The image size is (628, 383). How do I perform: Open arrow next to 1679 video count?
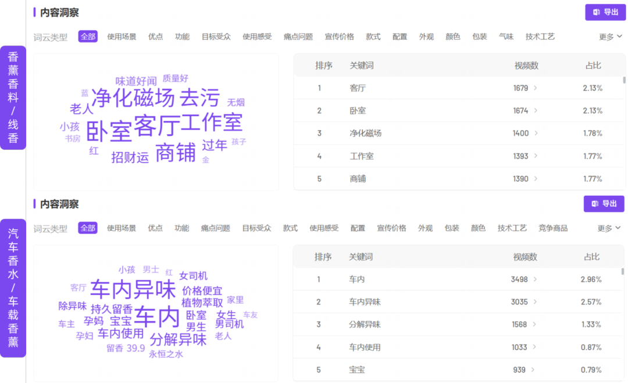point(536,88)
